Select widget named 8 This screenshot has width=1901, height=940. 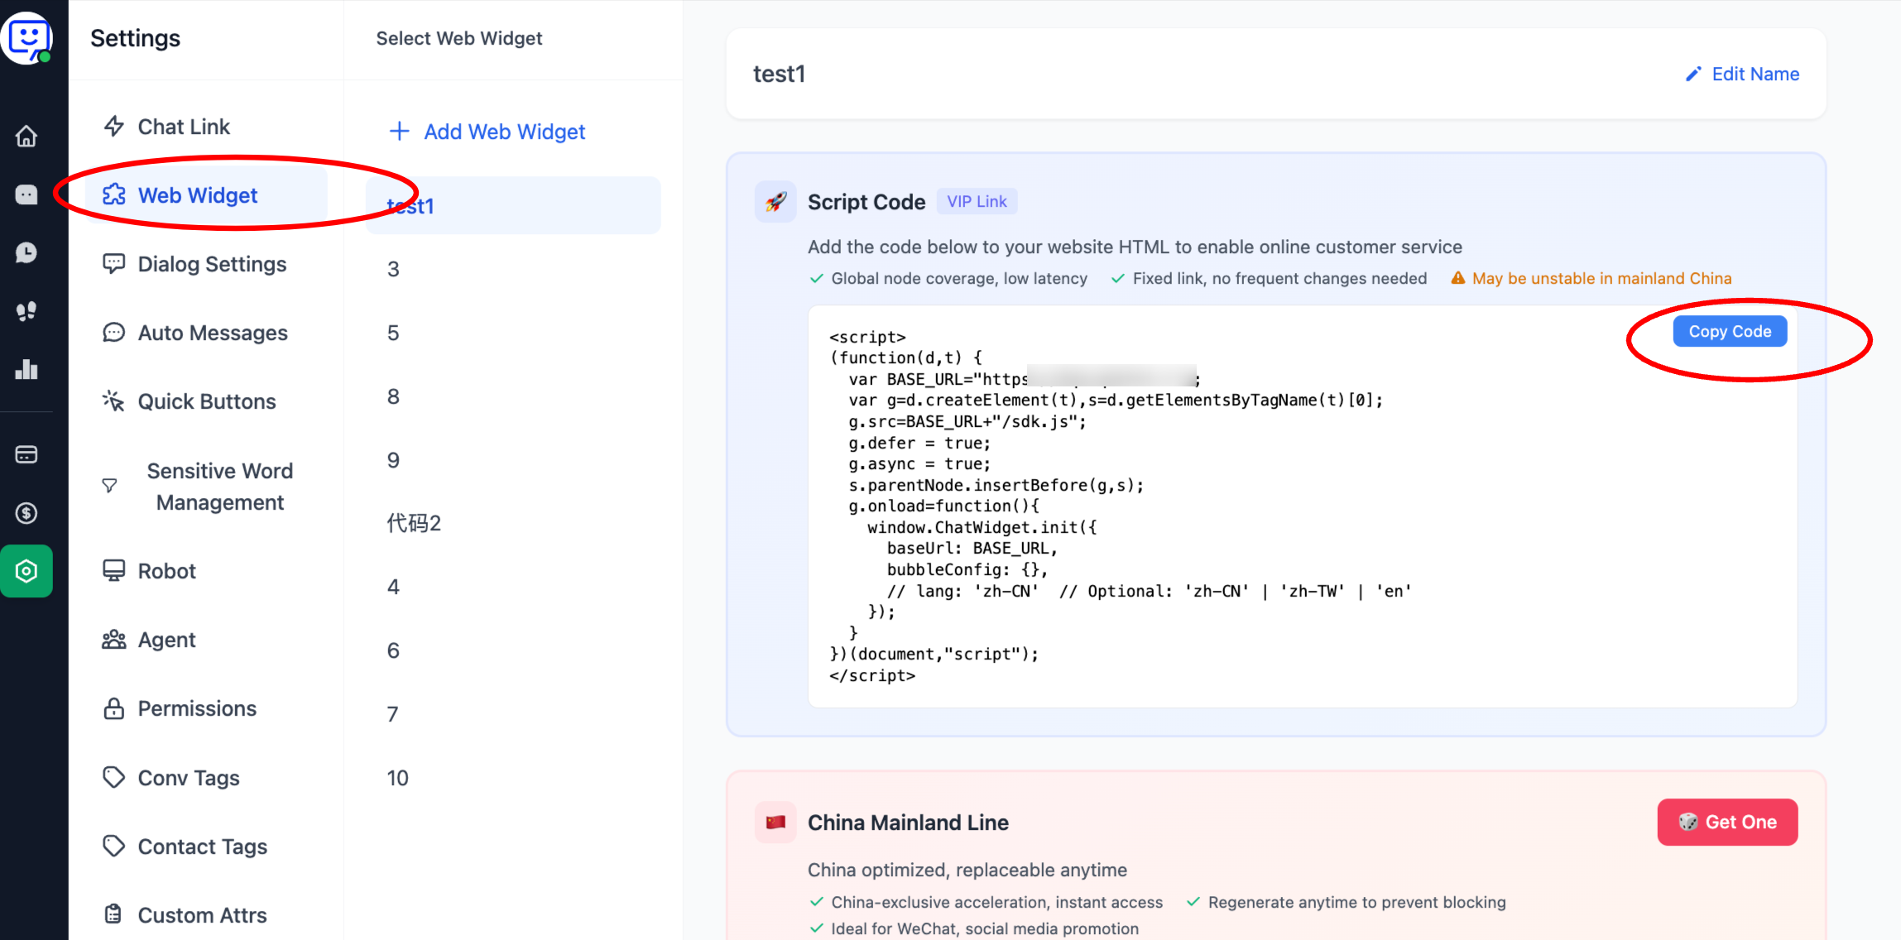click(x=513, y=396)
